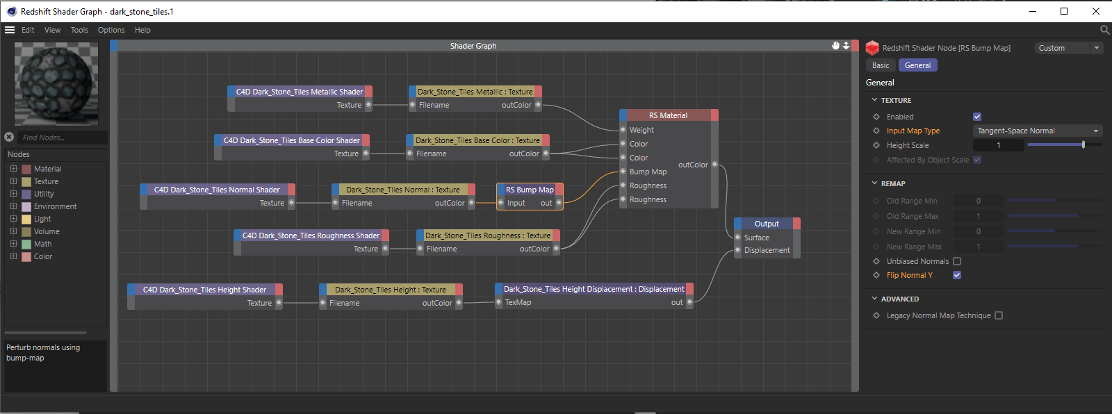Click the Input Map Type keyframe diamond

point(876,131)
